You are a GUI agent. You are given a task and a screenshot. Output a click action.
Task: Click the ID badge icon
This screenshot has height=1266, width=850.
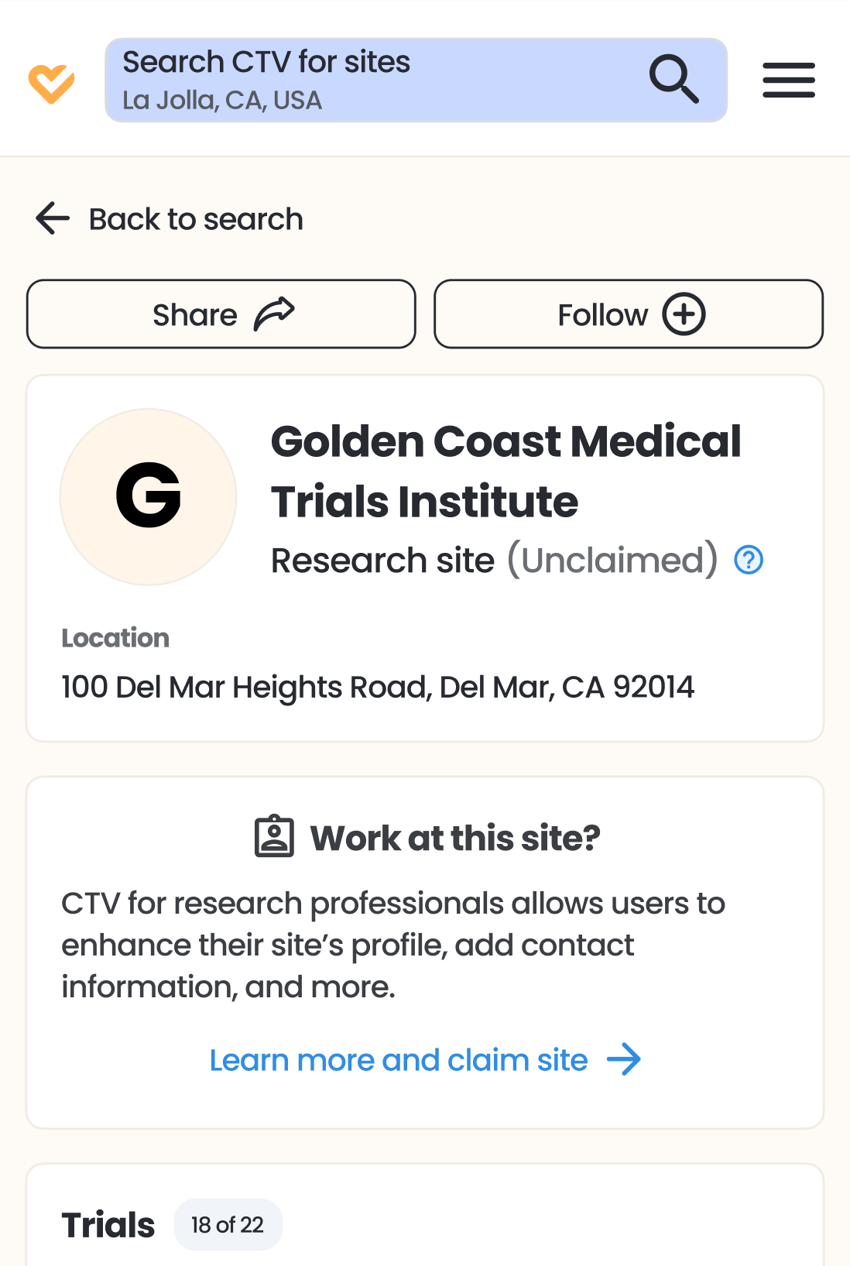[274, 836]
